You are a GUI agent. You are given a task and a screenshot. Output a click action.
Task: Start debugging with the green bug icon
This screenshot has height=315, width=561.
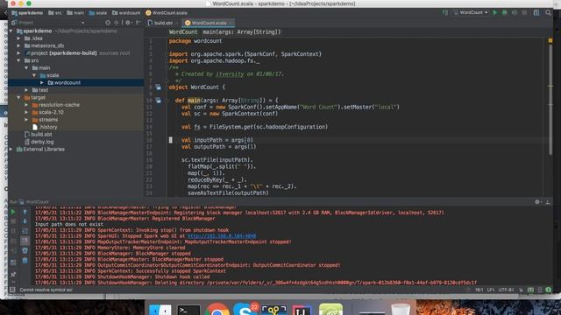click(x=505, y=12)
